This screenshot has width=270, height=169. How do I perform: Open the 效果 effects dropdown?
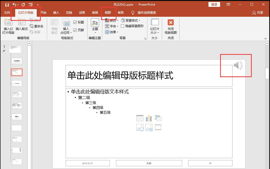(112, 32)
